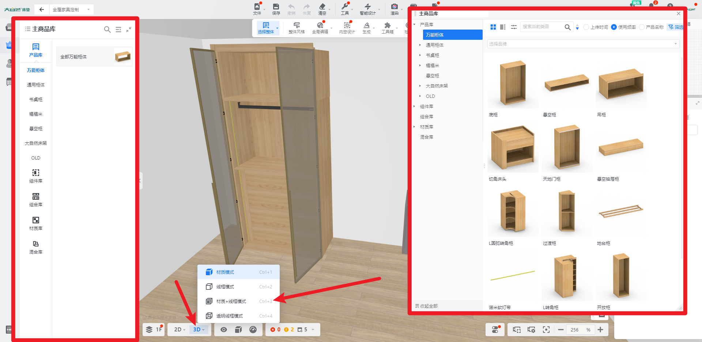The image size is (702, 342).
Task: Click 收起全部 to collapse all categories
Action: 427,306
